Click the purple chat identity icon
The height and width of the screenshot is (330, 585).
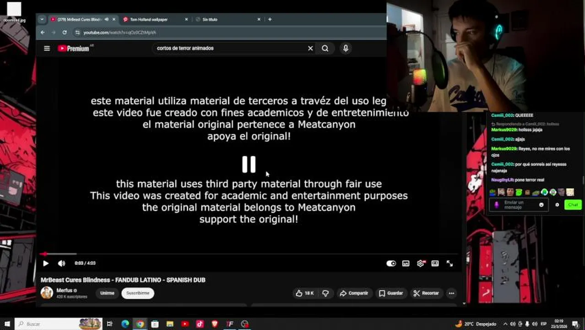pyautogui.click(x=496, y=205)
